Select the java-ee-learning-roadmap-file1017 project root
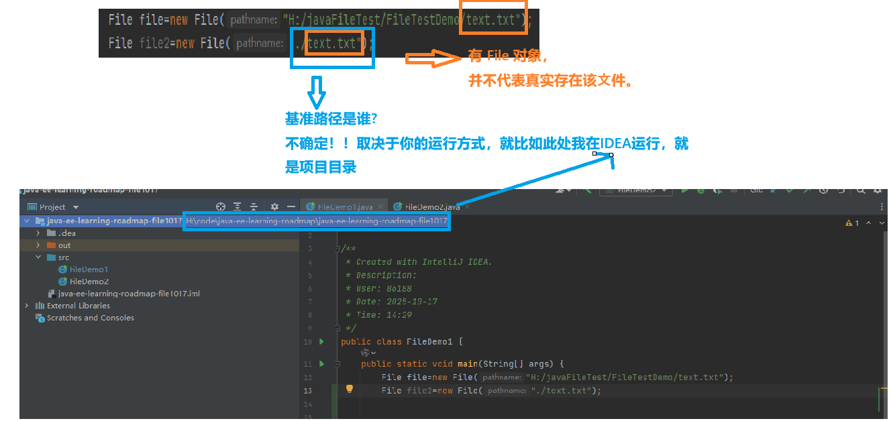 (114, 221)
